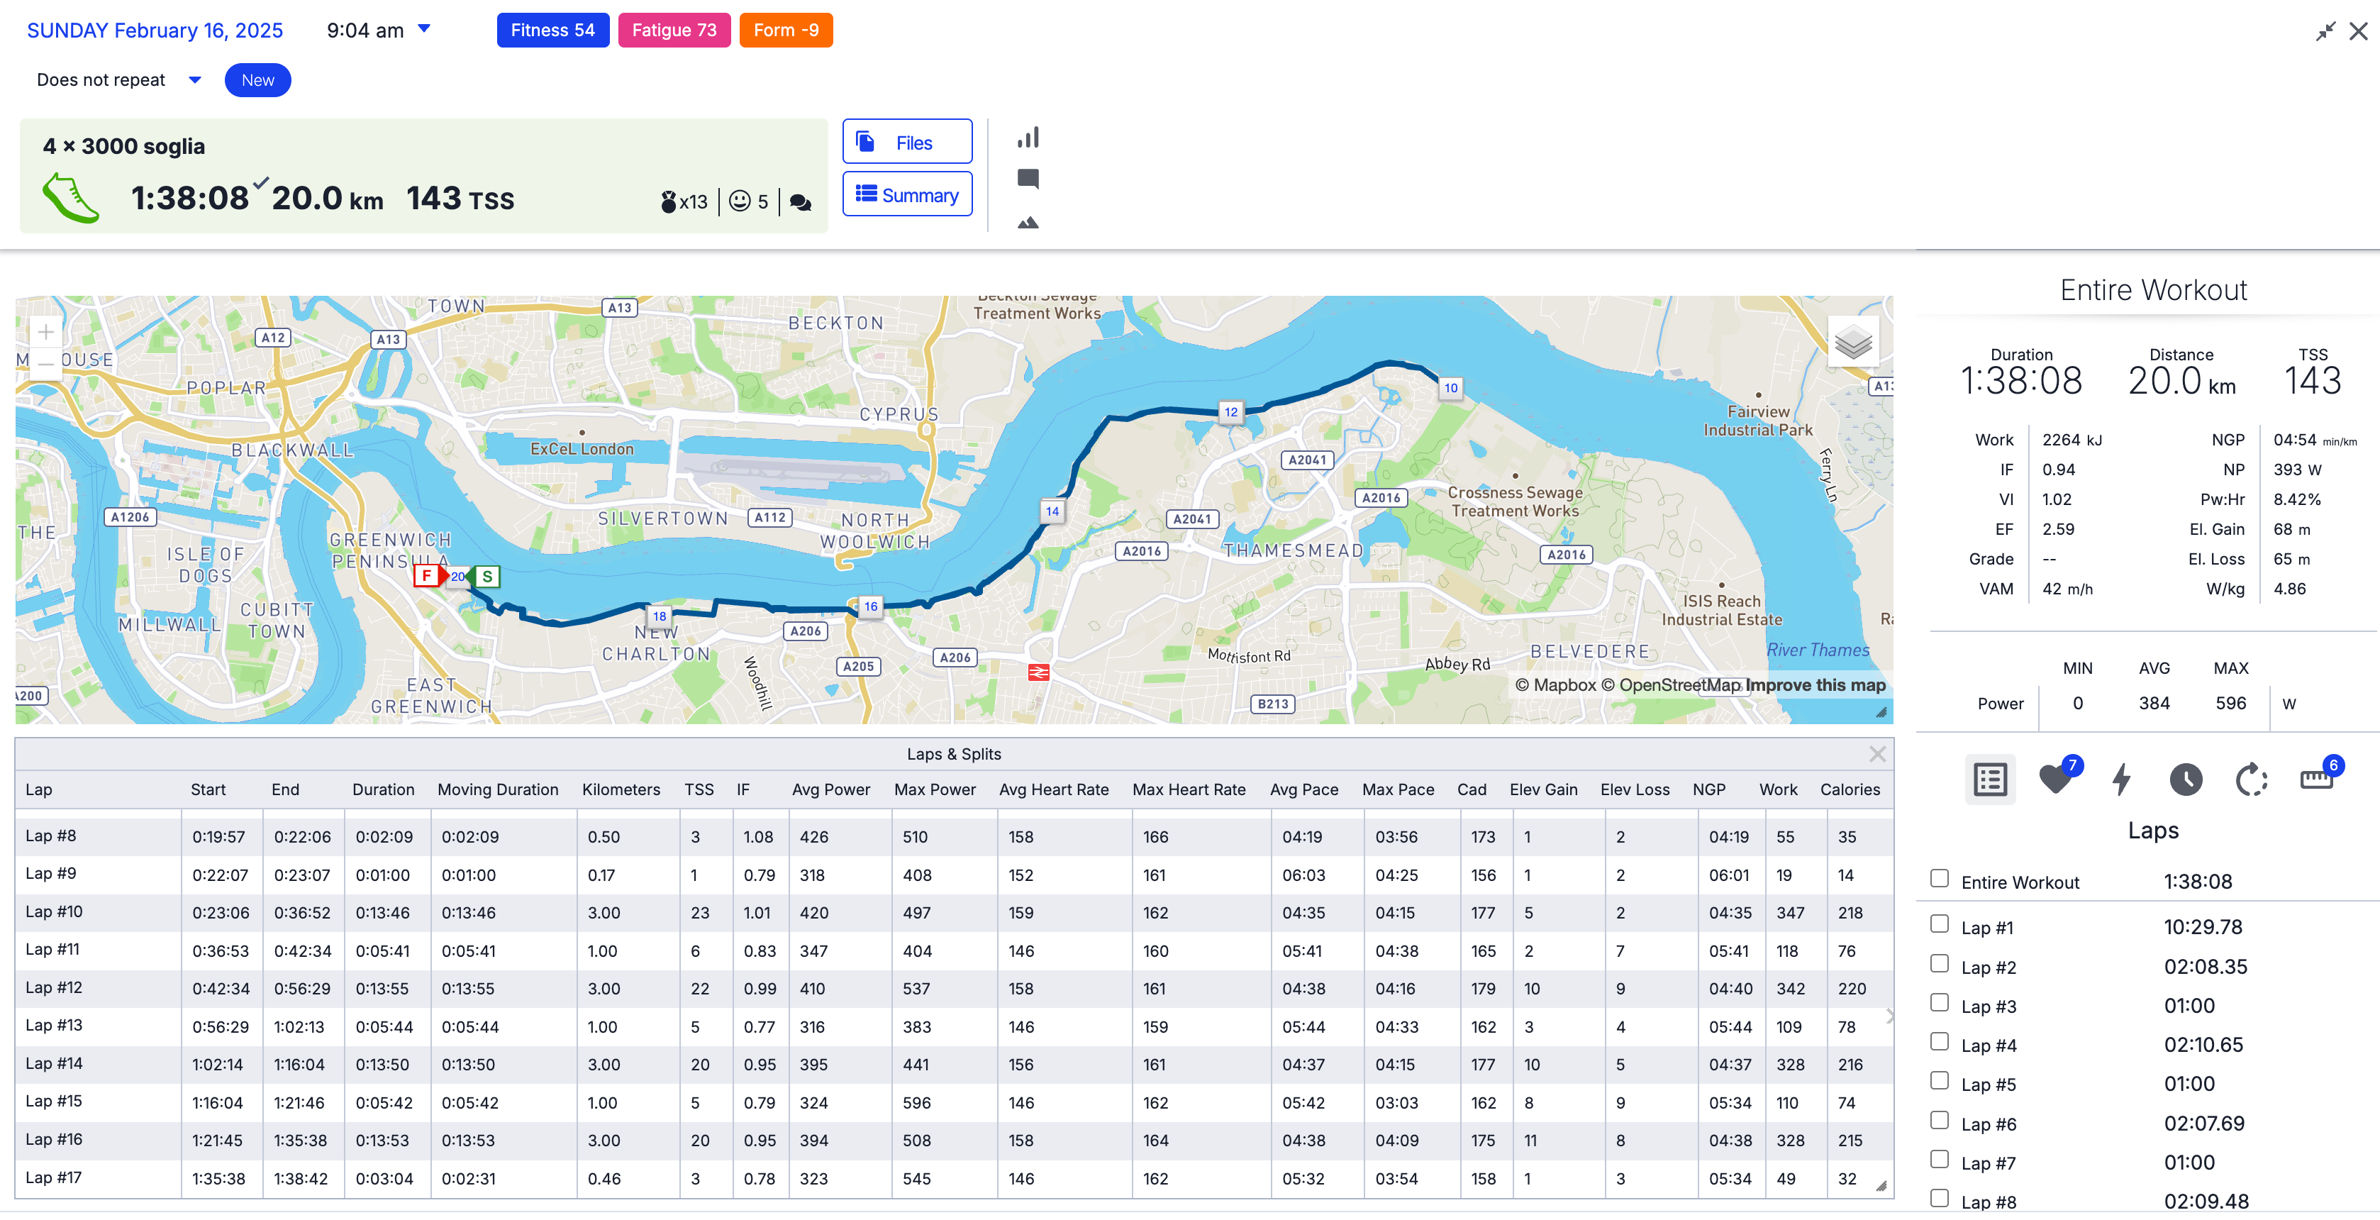Enable the Lap #5 checkbox
The image size is (2380, 1220).
click(x=1940, y=1082)
